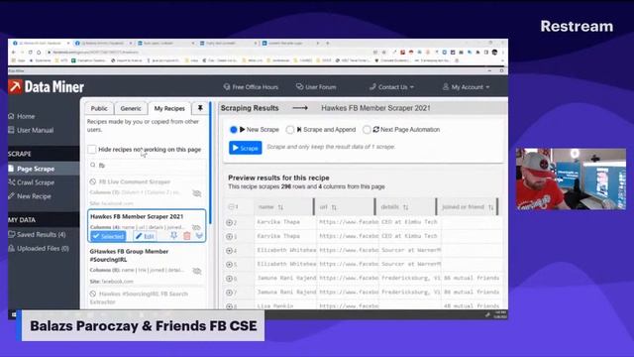Click Free Office Hours link
The image size is (634, 357).
click(251, 87)
